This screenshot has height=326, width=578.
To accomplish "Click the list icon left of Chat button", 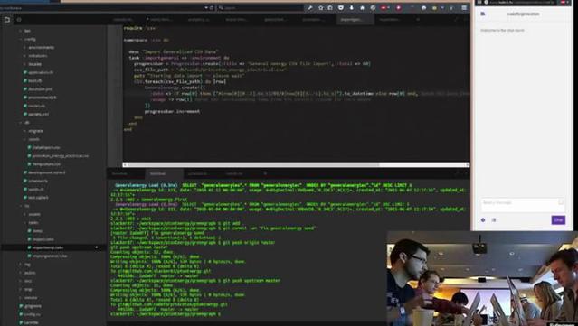I will (494, 220).
